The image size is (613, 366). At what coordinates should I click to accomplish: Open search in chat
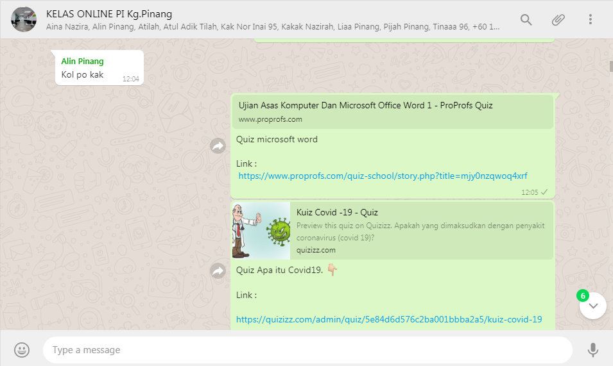(526, 20)
